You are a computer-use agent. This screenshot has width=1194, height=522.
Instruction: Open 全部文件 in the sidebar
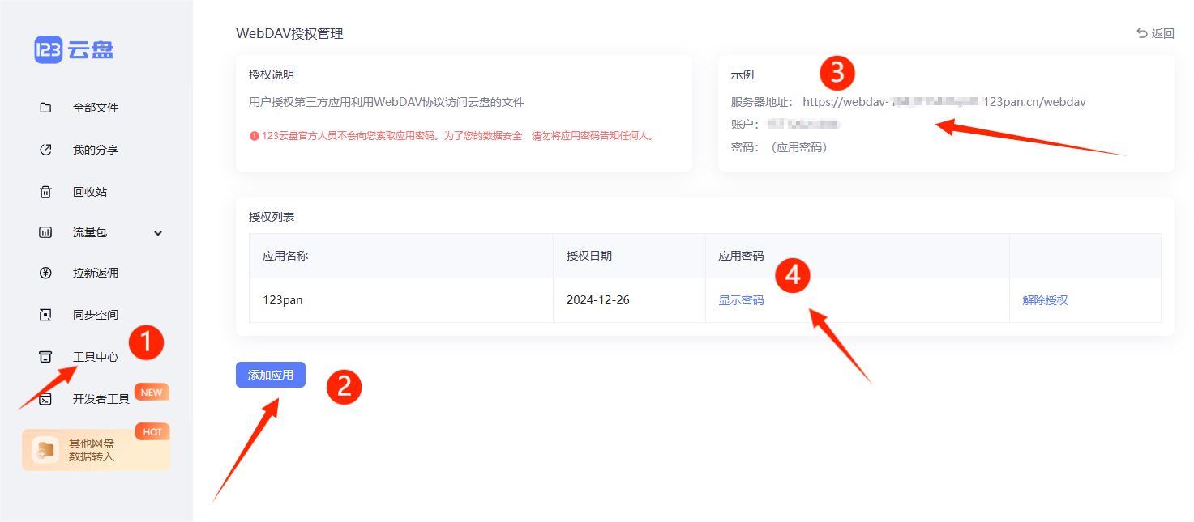96,108
